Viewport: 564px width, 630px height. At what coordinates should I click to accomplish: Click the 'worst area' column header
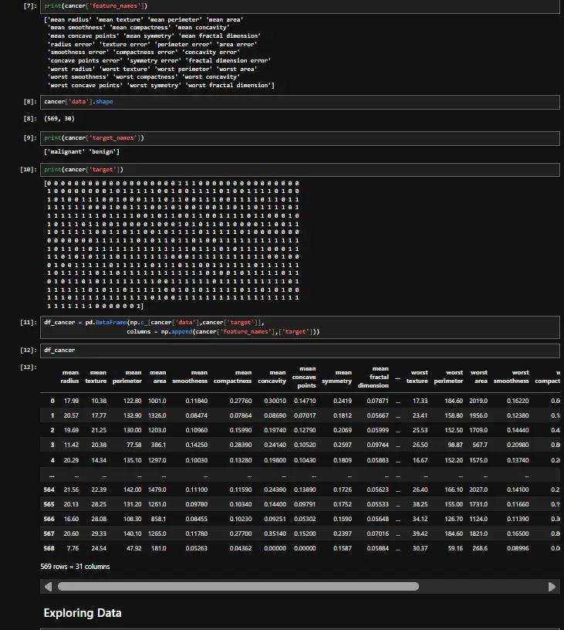click(x=479, y=377)
